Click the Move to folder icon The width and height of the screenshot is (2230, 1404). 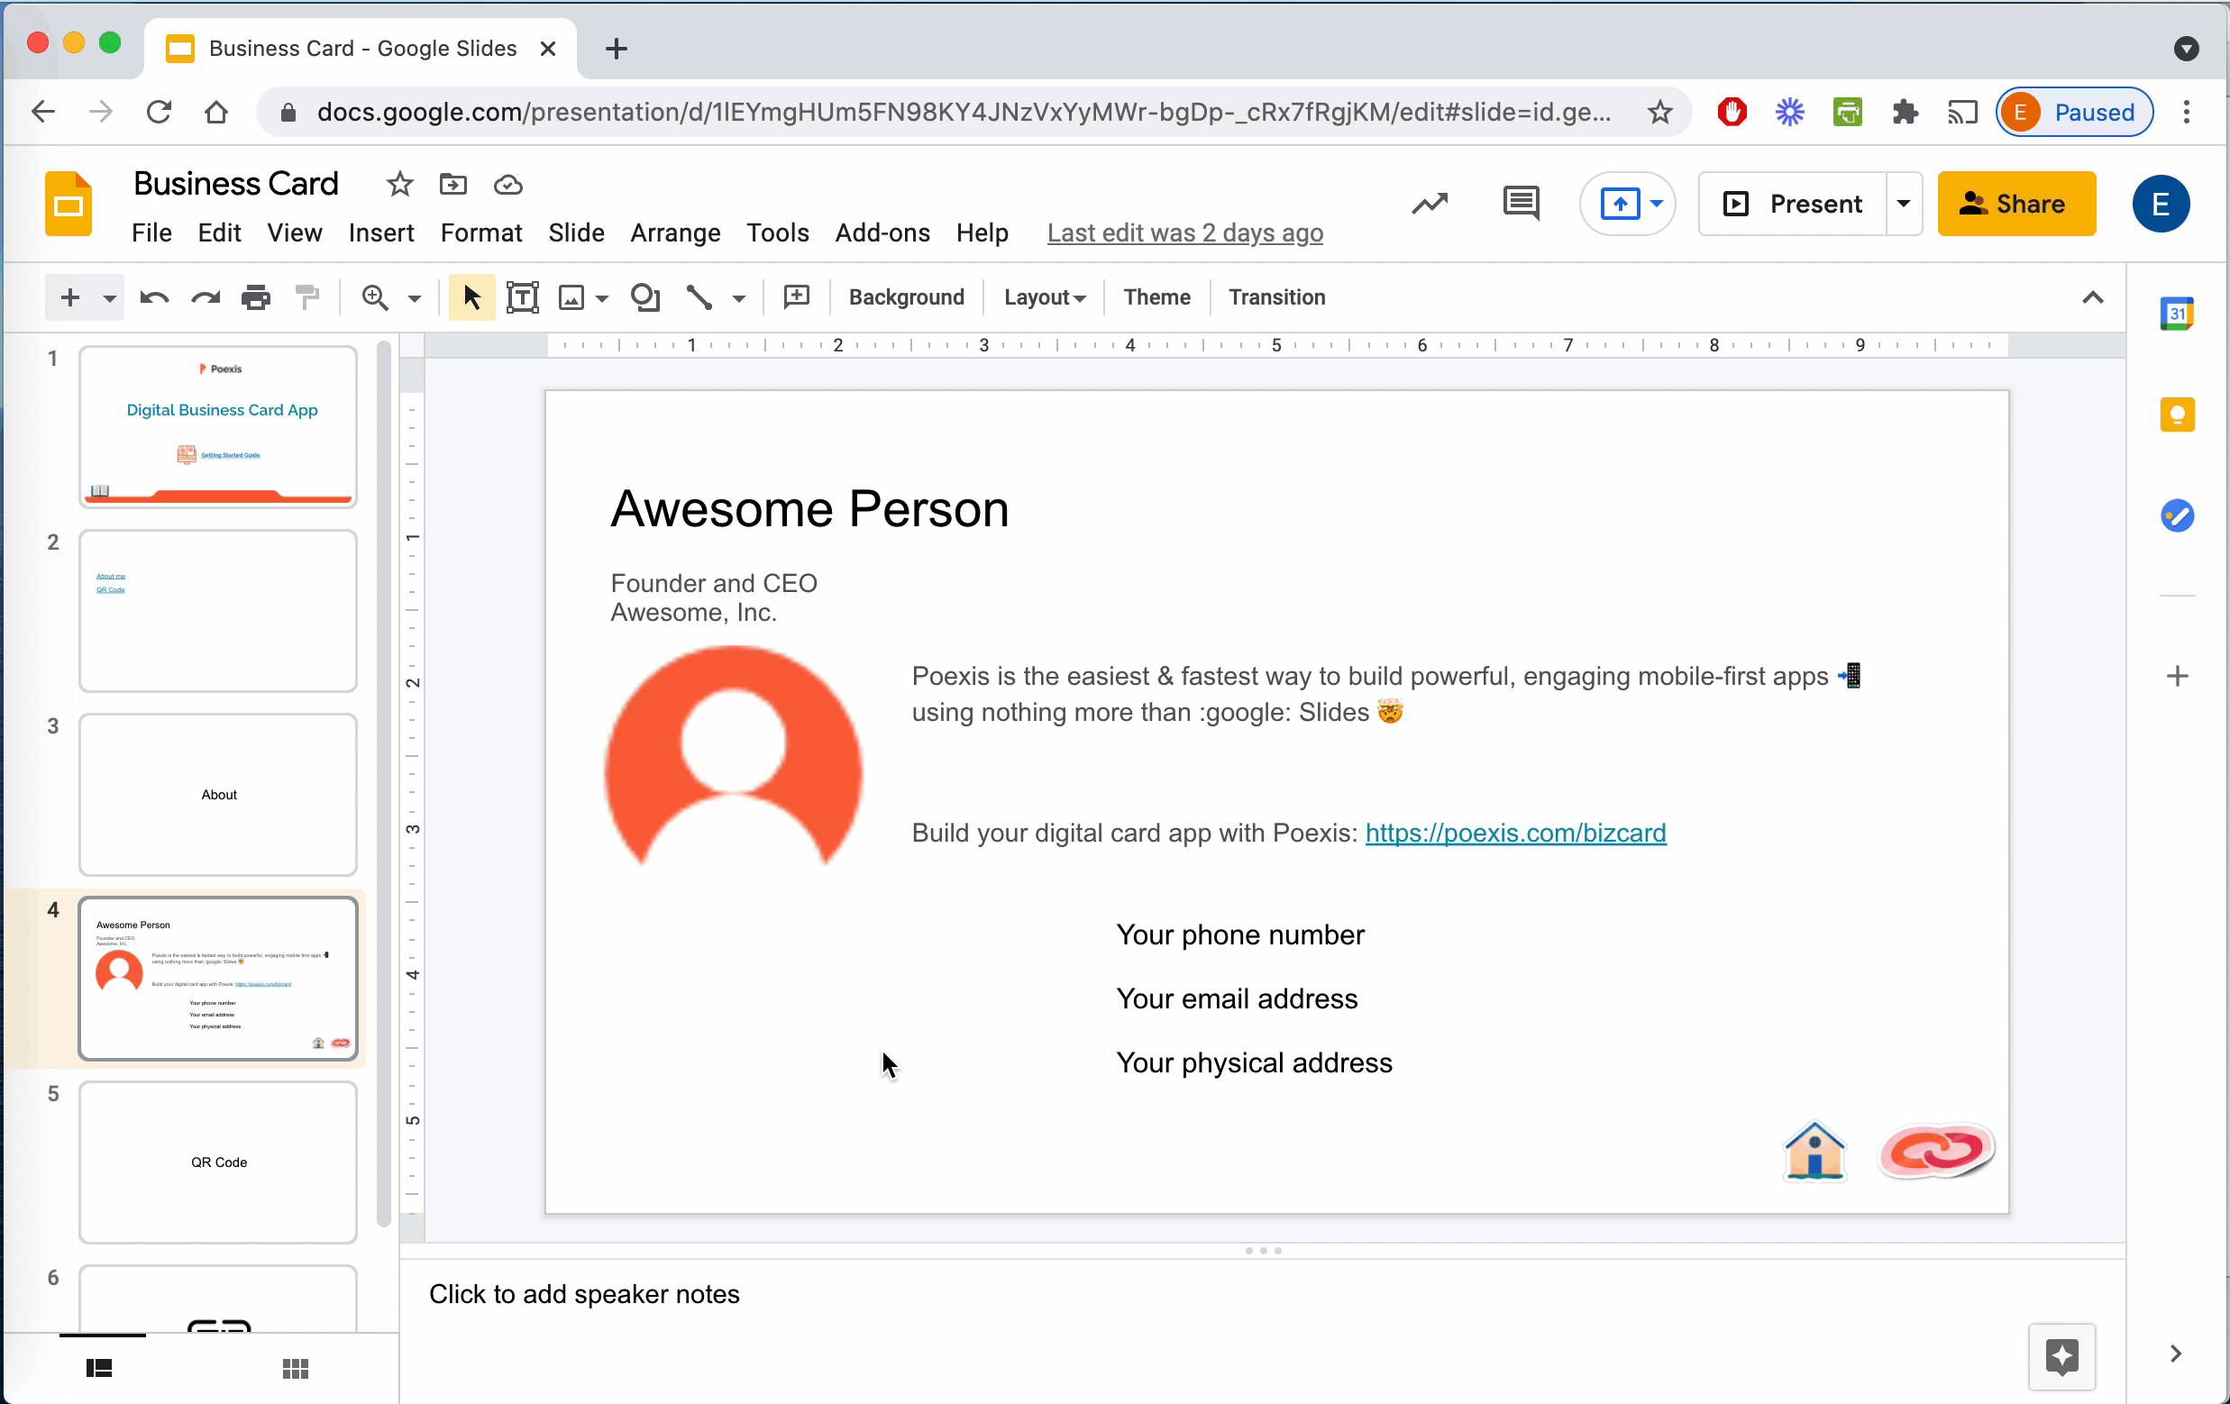(x=452, y=185)
